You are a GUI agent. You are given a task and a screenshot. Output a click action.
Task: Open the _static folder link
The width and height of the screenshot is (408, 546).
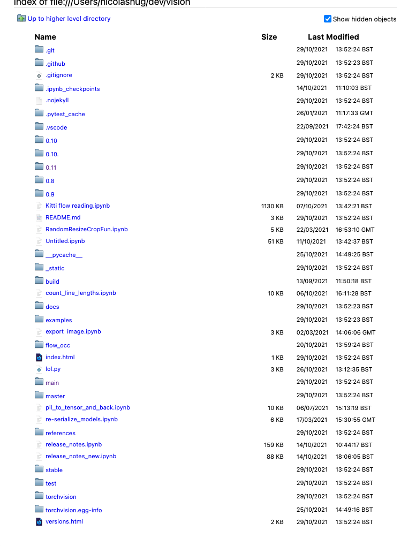point(55,268)
